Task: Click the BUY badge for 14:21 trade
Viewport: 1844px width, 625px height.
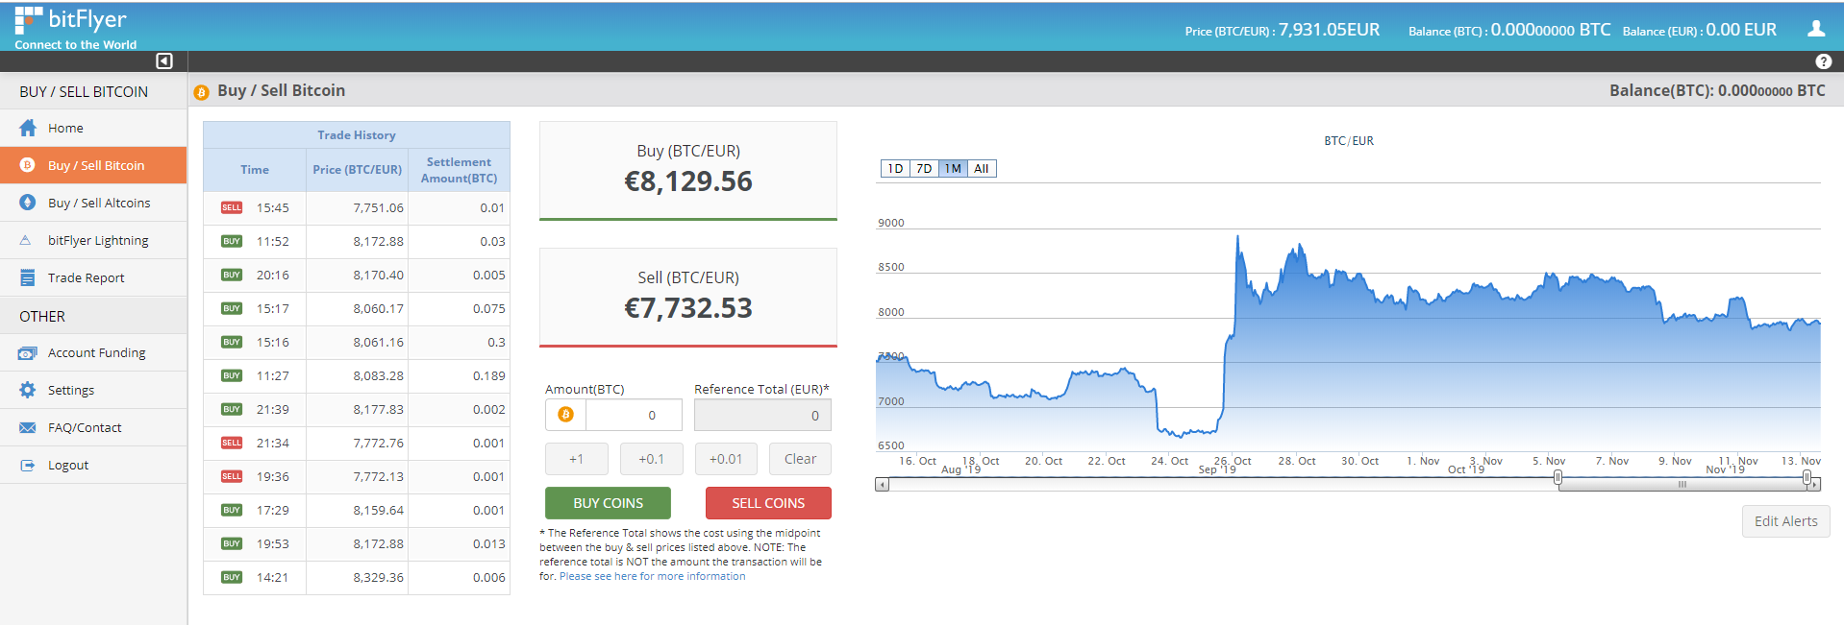Action: click(232, 577)
